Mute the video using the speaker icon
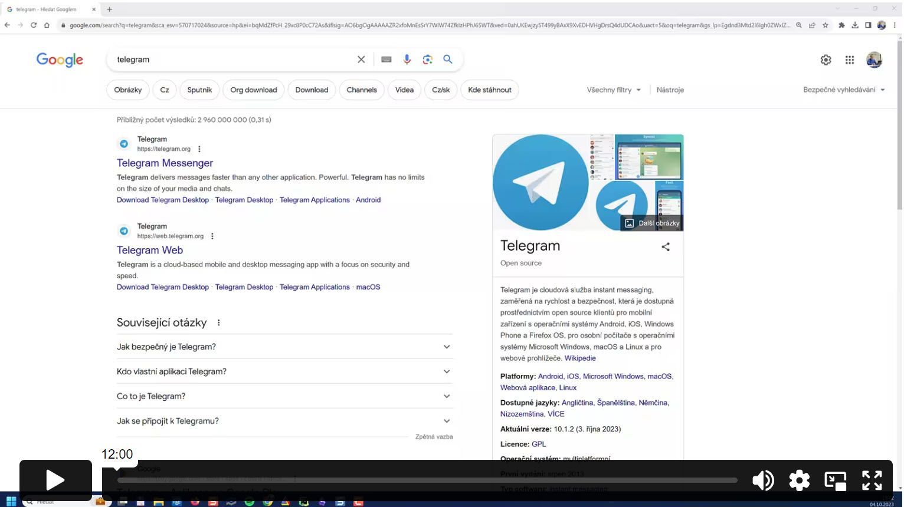The image size is (904, 507). (x=763, y=480)
